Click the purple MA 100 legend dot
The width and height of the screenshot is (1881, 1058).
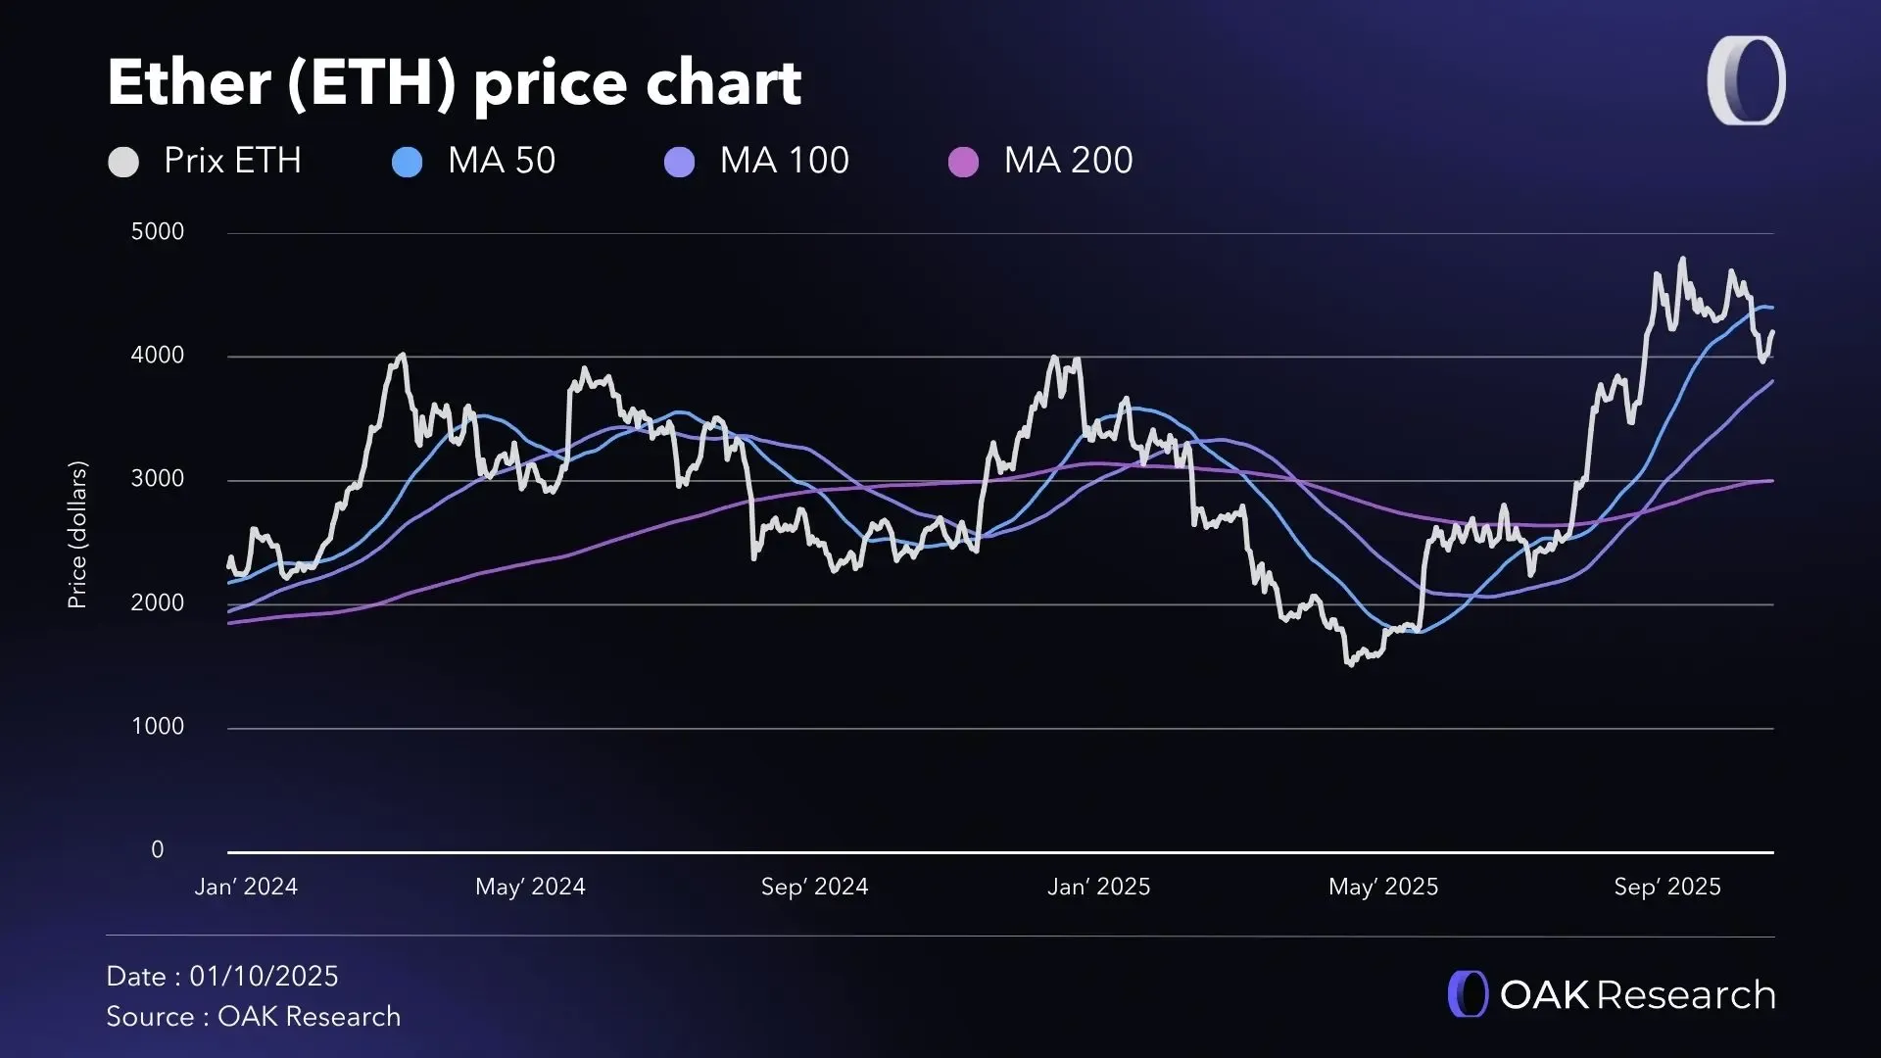679,162
